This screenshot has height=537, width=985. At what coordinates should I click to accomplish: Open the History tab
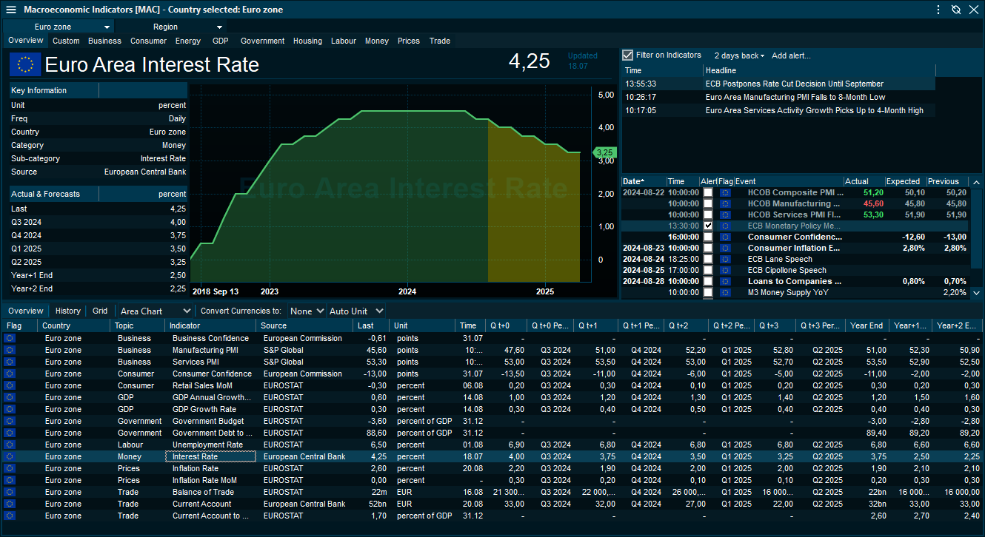tap(67, 311)
